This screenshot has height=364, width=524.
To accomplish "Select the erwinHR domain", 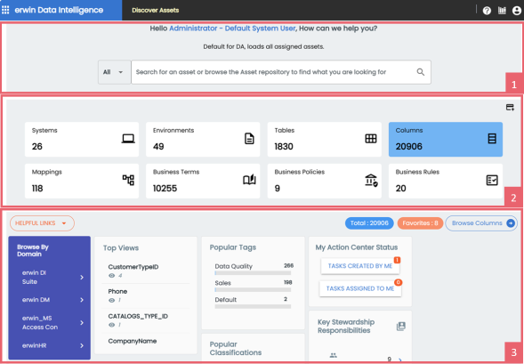I will (34, 345).
